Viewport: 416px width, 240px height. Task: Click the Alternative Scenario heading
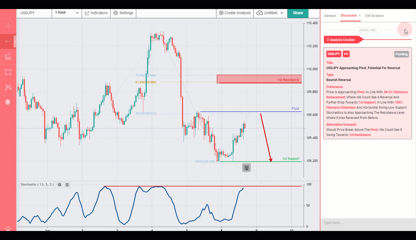(x=342, y=125)
